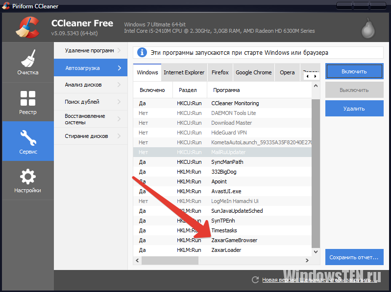Select the HideGuard VPN entry
391x292 pixels.
click(222, 133)
